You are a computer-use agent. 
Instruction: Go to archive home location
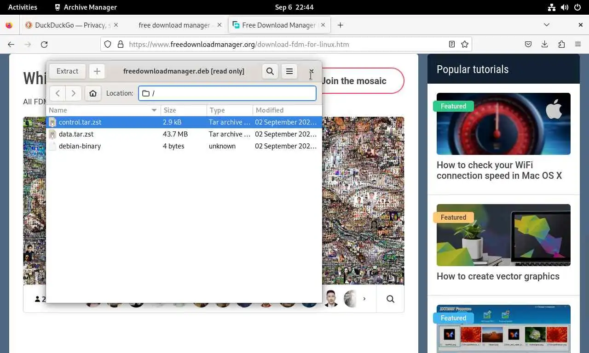tap(93, 93)
